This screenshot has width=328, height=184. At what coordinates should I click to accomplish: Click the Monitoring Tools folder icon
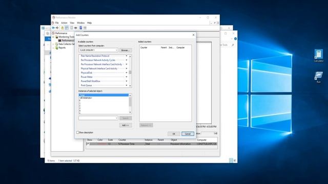tap(56, 37)
